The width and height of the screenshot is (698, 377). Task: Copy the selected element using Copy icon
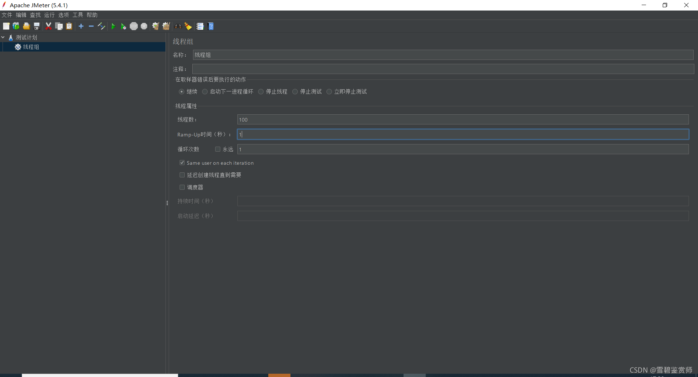coord(59,26)
